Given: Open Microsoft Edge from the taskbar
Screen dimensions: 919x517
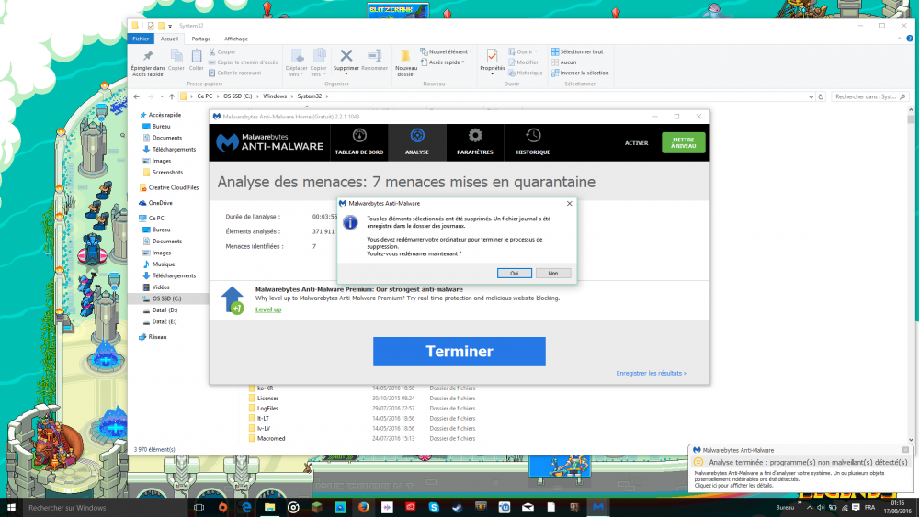Looking at the screenshot, I should point(246,507).
